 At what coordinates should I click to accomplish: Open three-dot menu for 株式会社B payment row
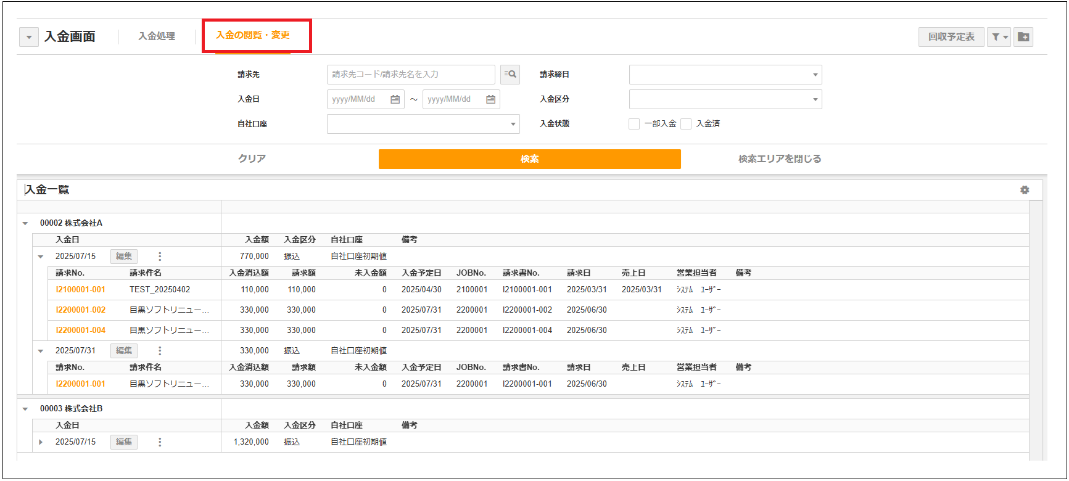click(160, 442)
